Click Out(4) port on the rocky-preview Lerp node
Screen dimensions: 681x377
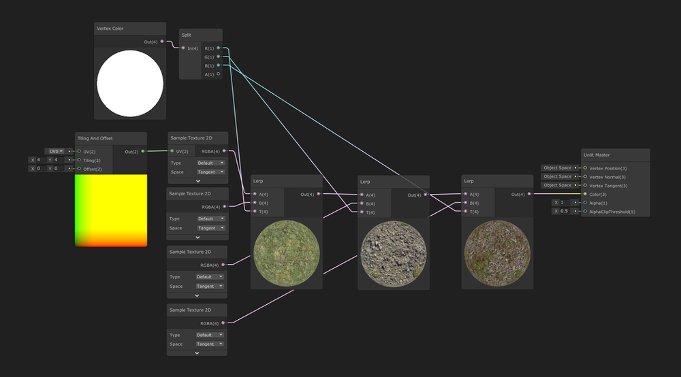click(425, 195)
